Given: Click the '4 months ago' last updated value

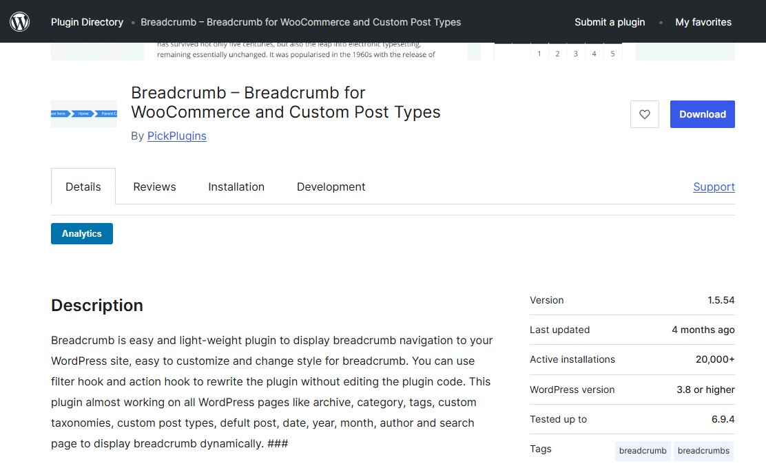Looking at the screenshot, I should tap(703, 330).
